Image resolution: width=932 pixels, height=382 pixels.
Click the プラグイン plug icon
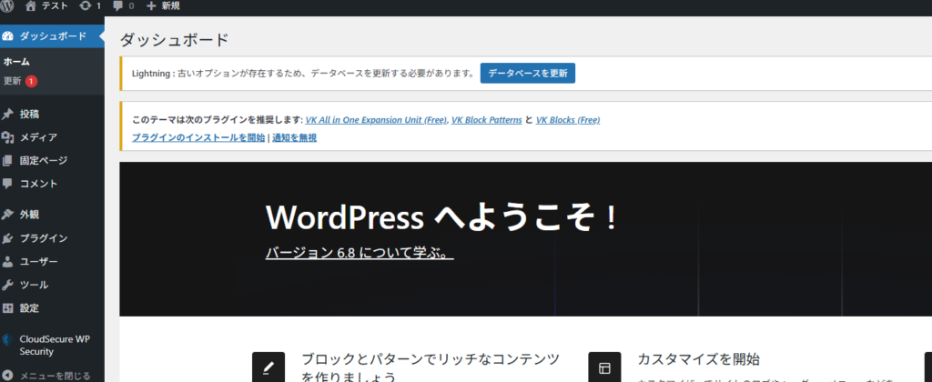click(x=7, y=238)
